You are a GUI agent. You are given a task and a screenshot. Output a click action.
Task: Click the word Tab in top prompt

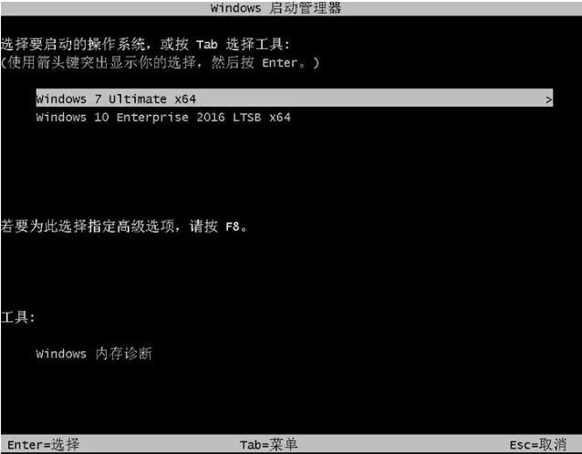click(x=207, y=45)
